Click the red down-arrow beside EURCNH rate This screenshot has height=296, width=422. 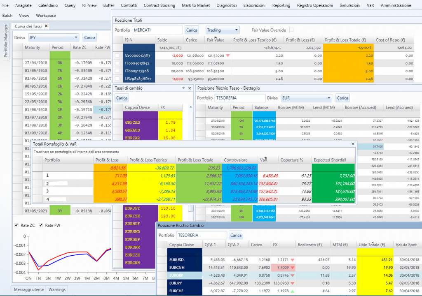[x=293, y=268]
